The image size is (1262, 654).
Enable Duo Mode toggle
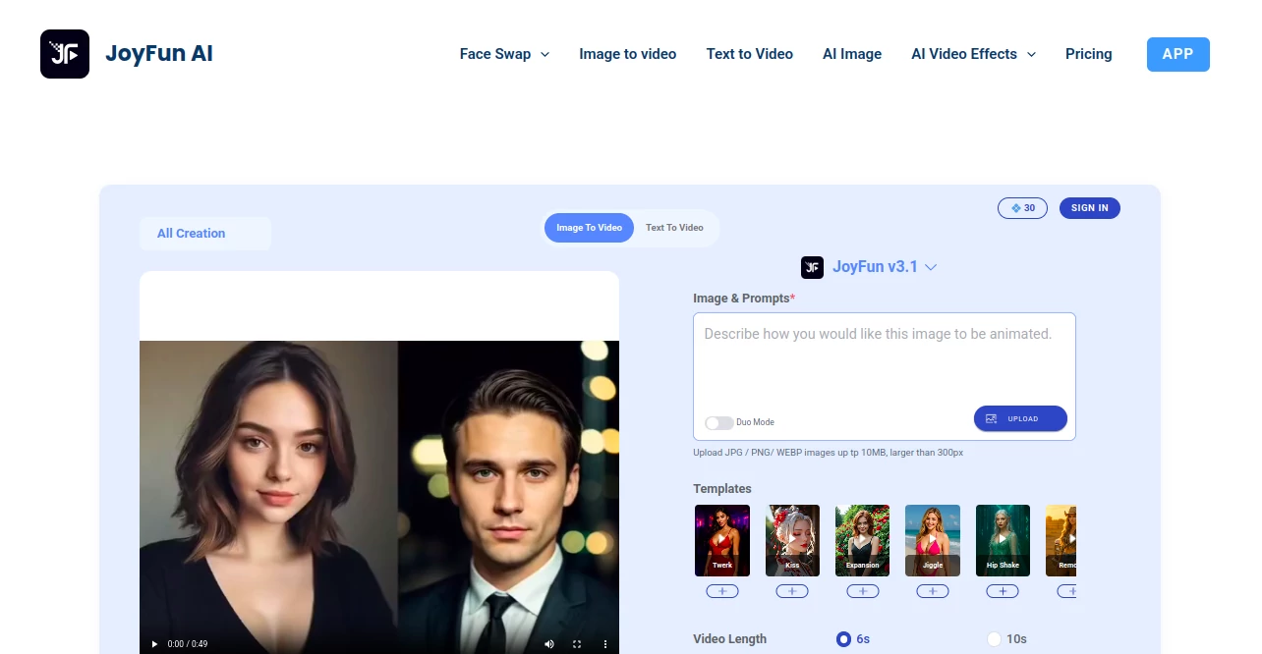tap(718, 422)
